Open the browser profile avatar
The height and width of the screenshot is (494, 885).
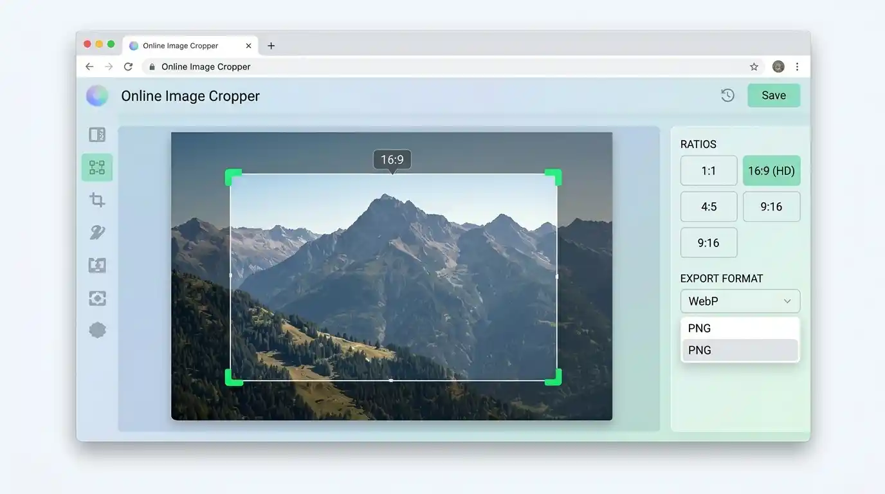(x=778, y=66)
